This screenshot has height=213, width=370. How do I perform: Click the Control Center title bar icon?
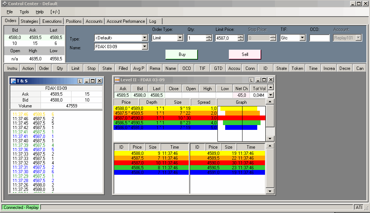[4, 4]
